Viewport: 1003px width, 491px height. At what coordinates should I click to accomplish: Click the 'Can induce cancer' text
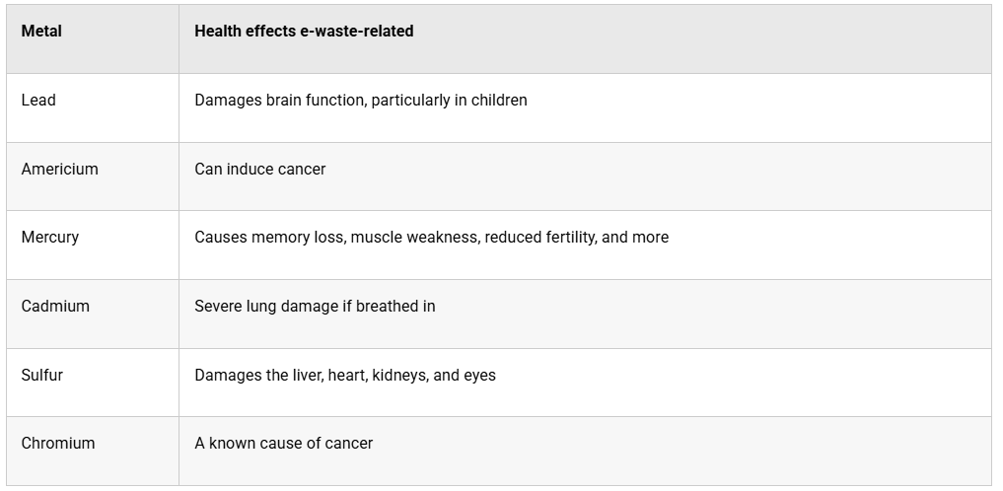[260, 170]
